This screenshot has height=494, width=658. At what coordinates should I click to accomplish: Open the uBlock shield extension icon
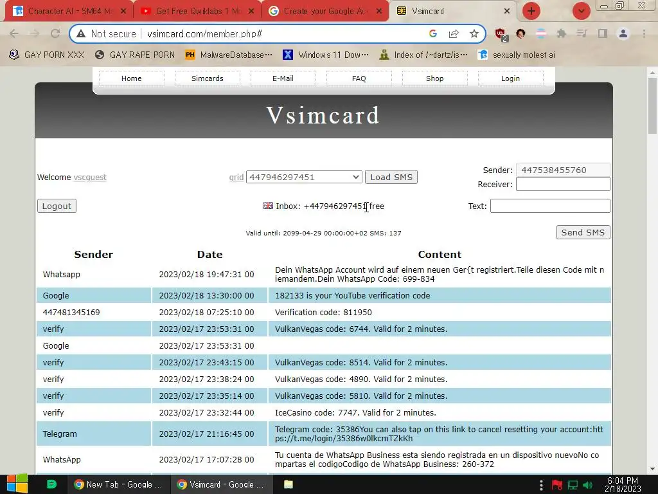coord(501,34)
